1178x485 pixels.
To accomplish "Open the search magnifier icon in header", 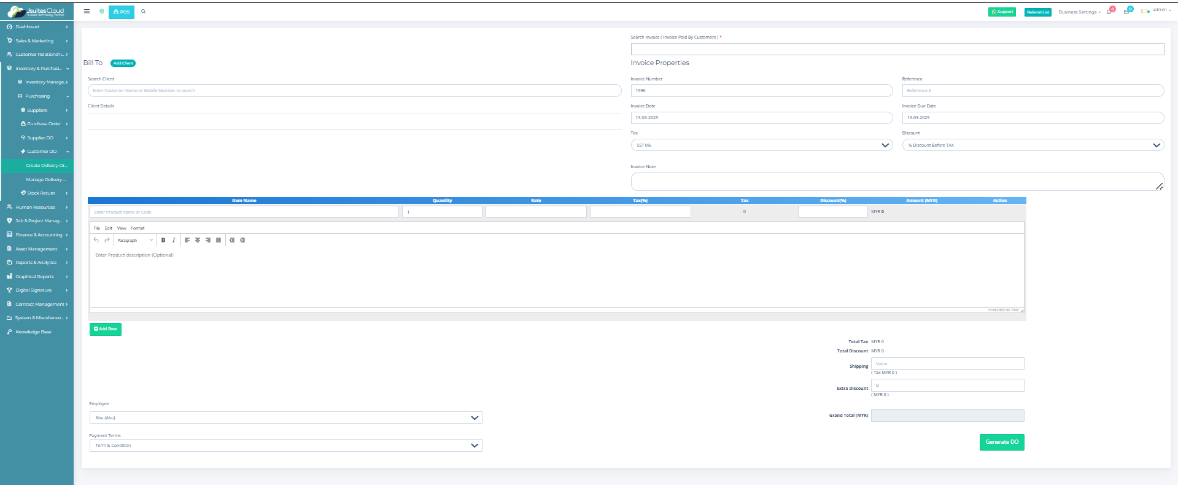I will tap(144, 12).
